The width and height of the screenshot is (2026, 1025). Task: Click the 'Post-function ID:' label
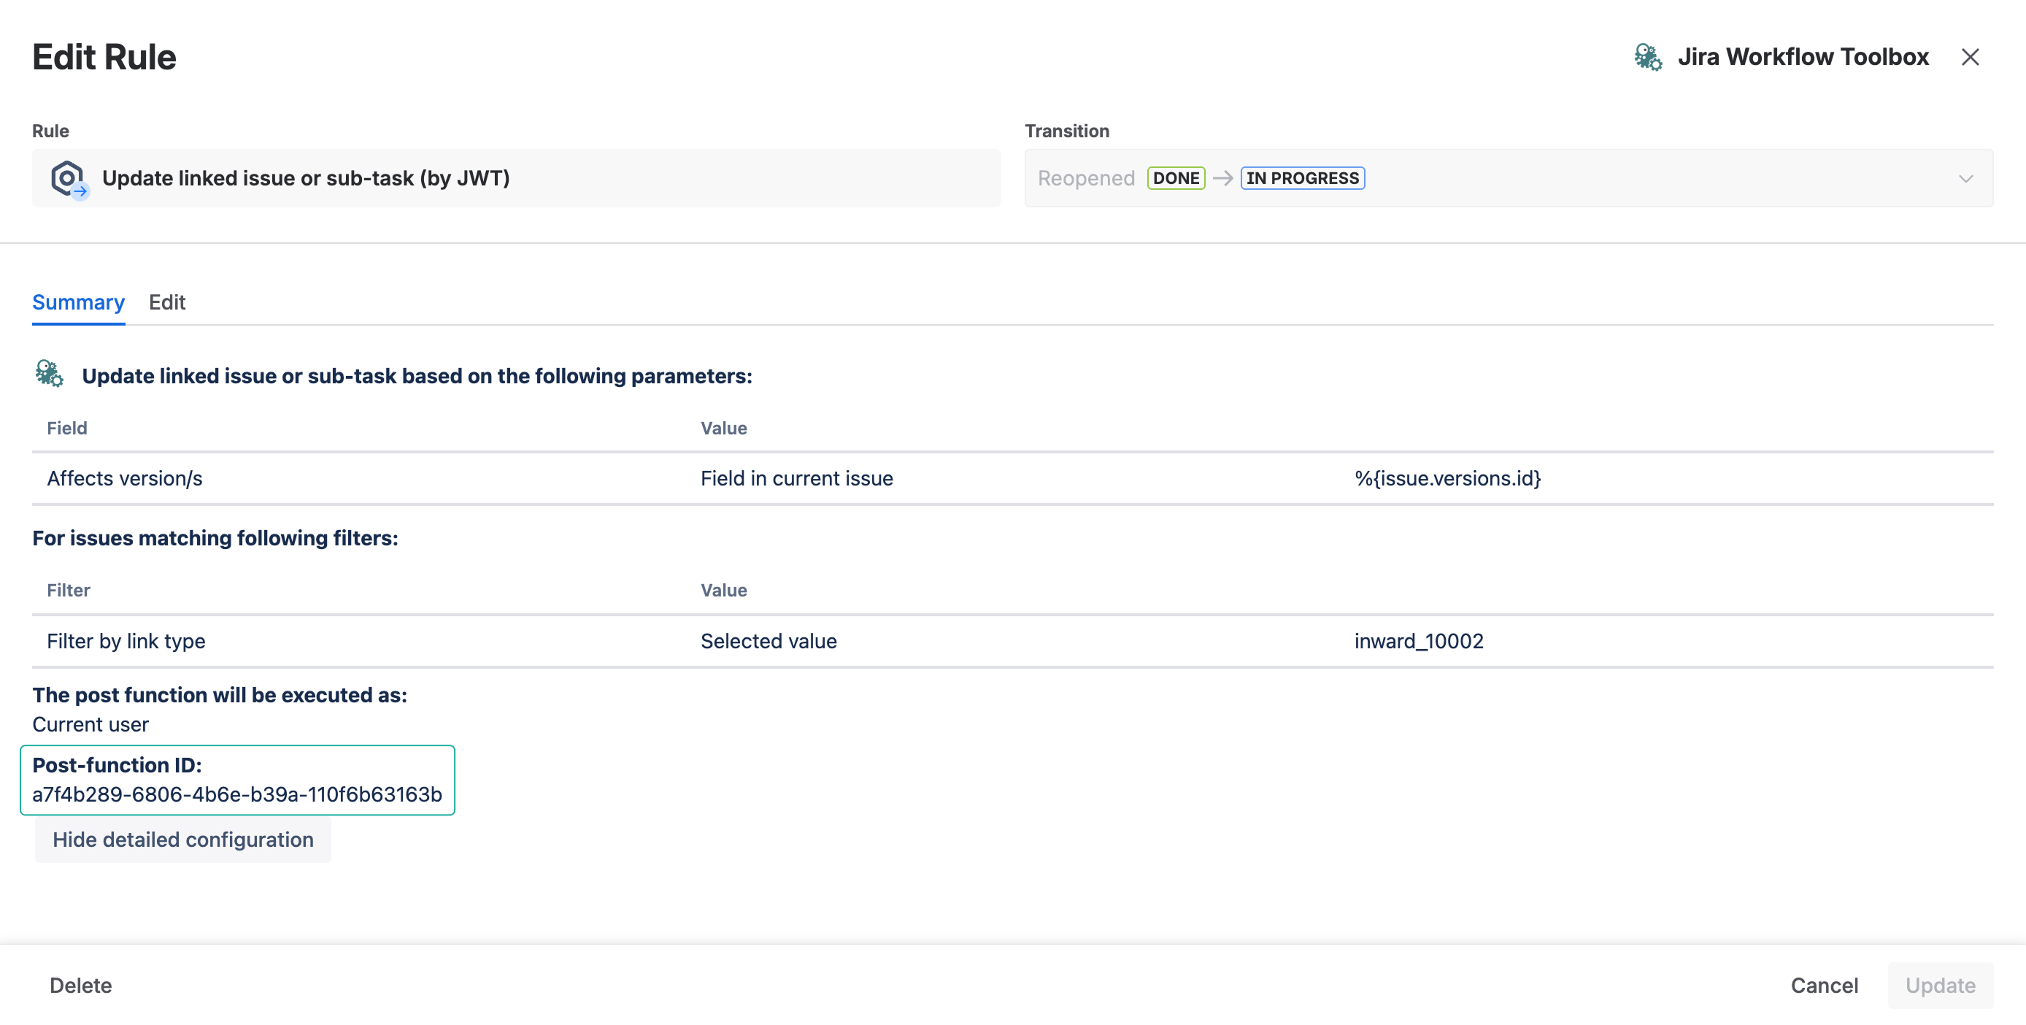(118, 765)
